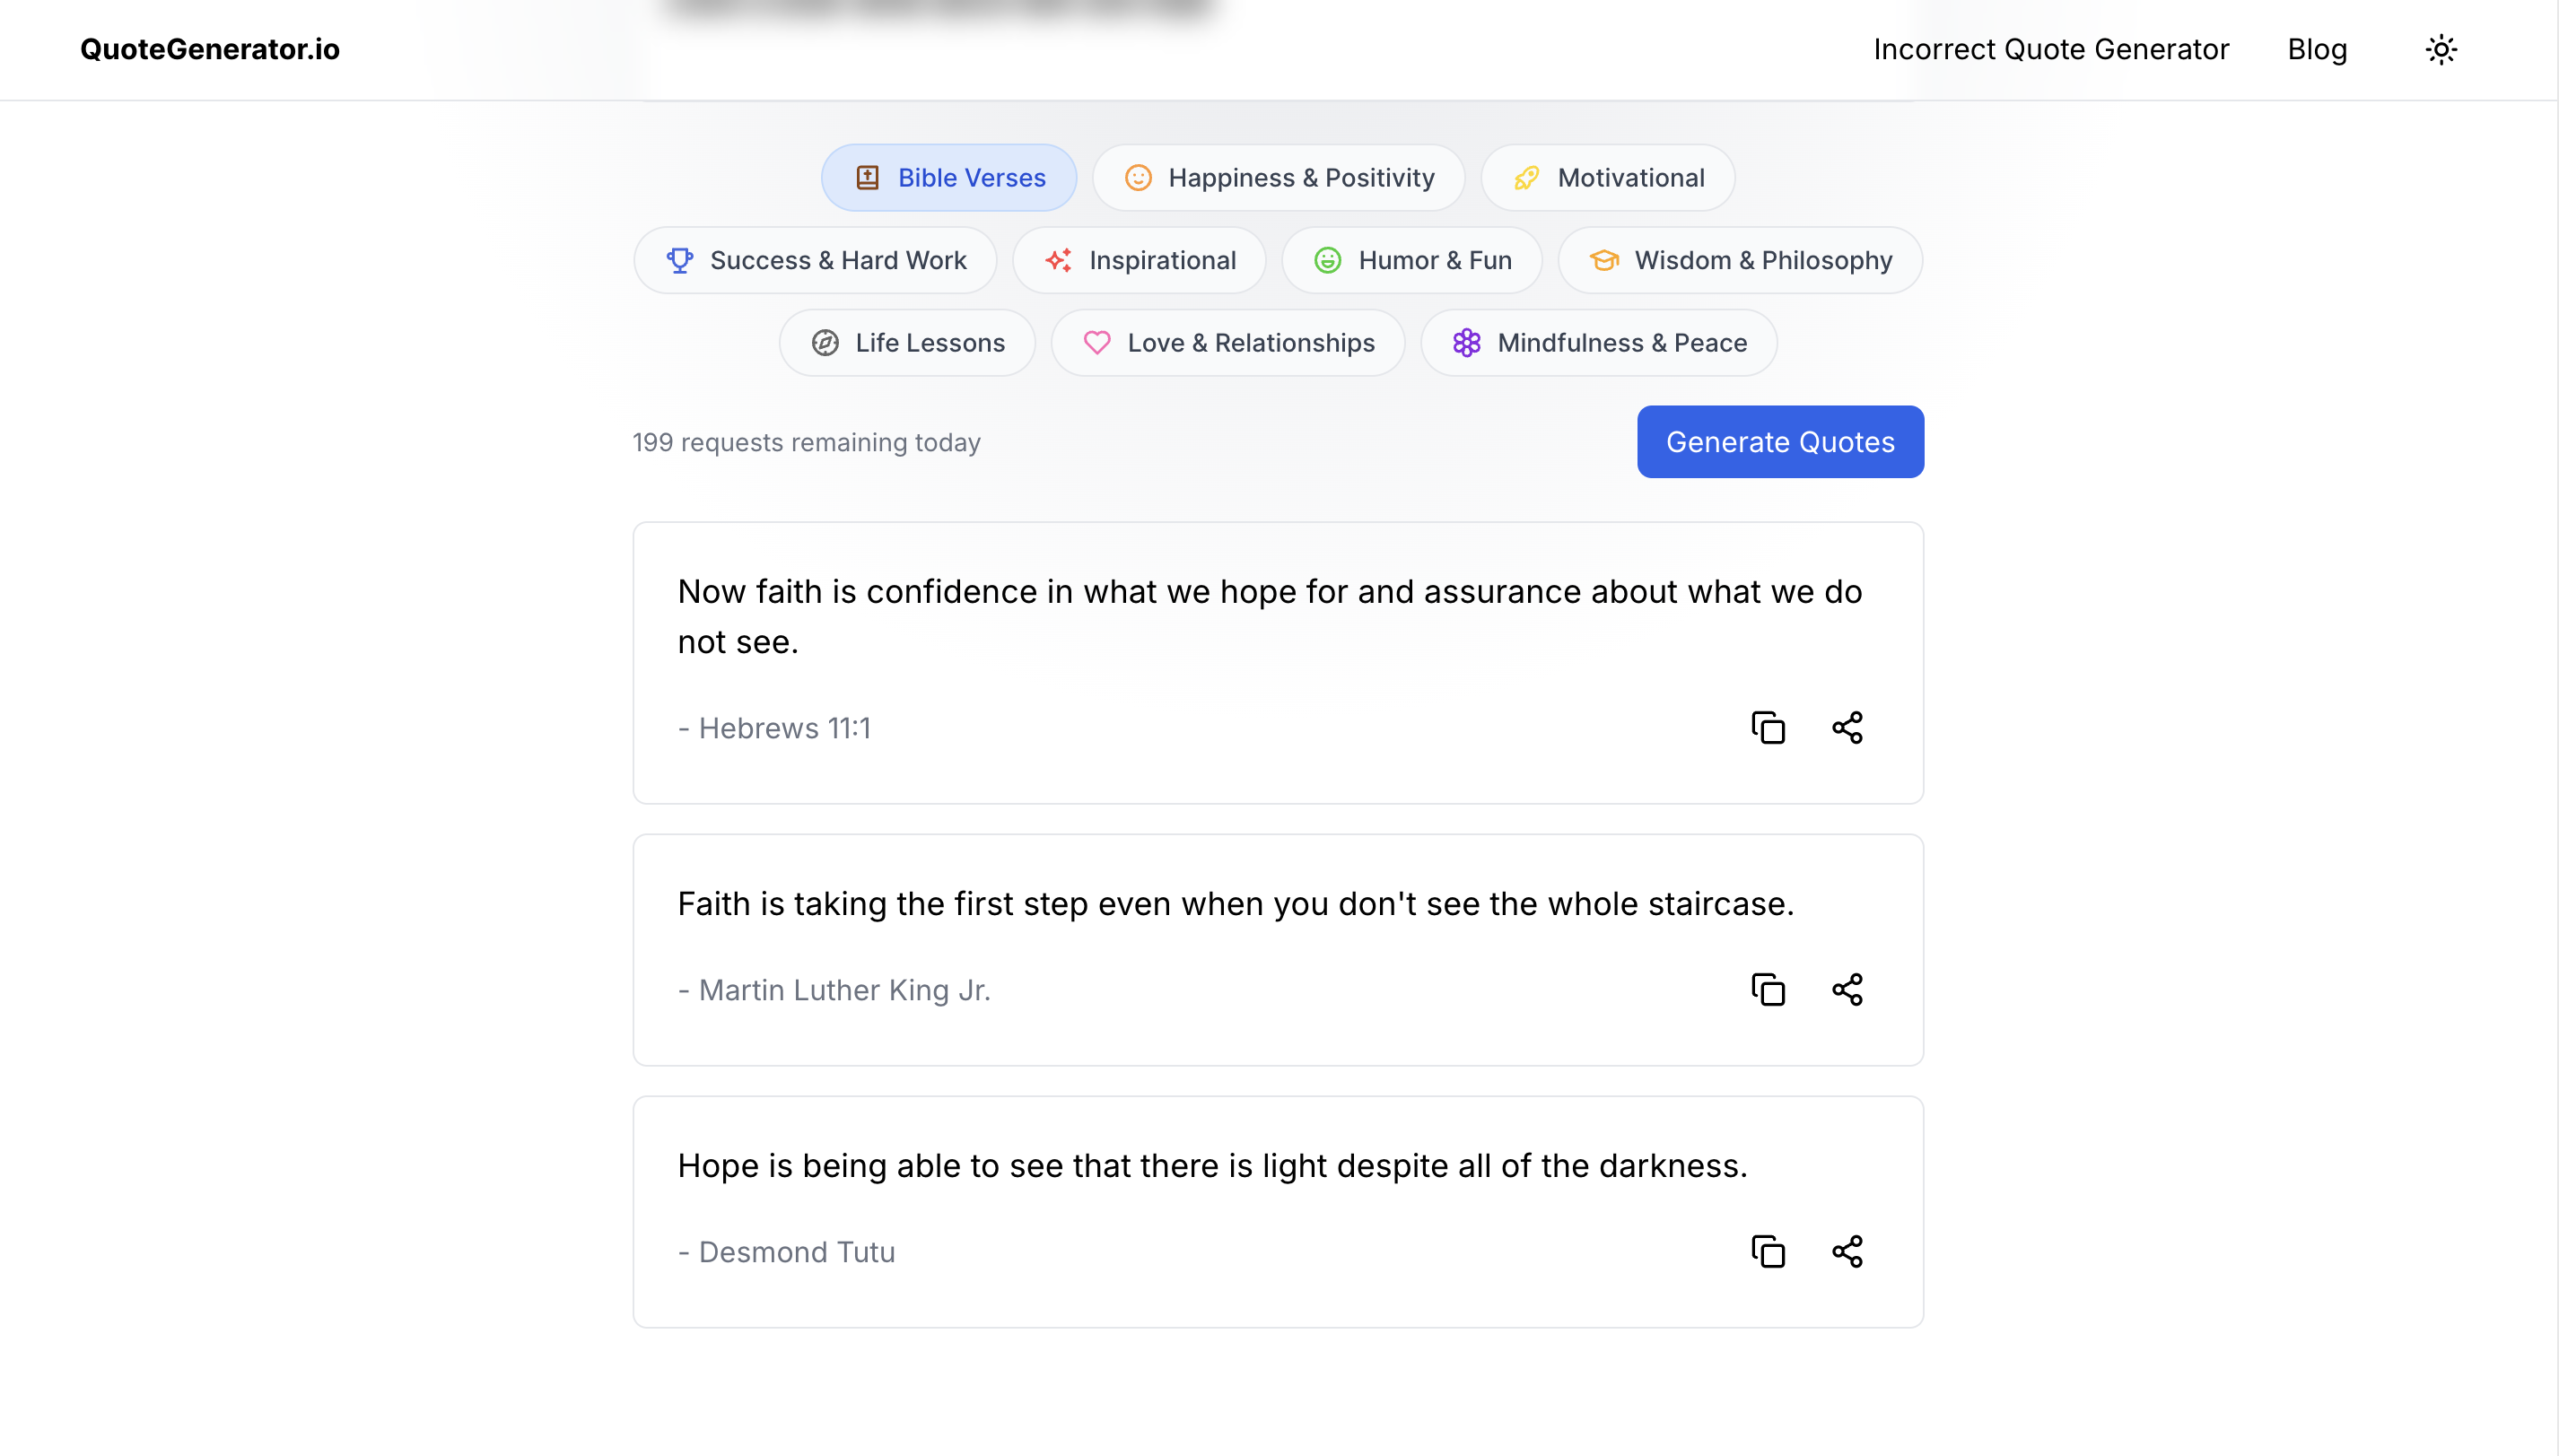Choose the Life Lessons category
The image size is (2559, 1456).
pyautogui.click(x=906, y=343)
